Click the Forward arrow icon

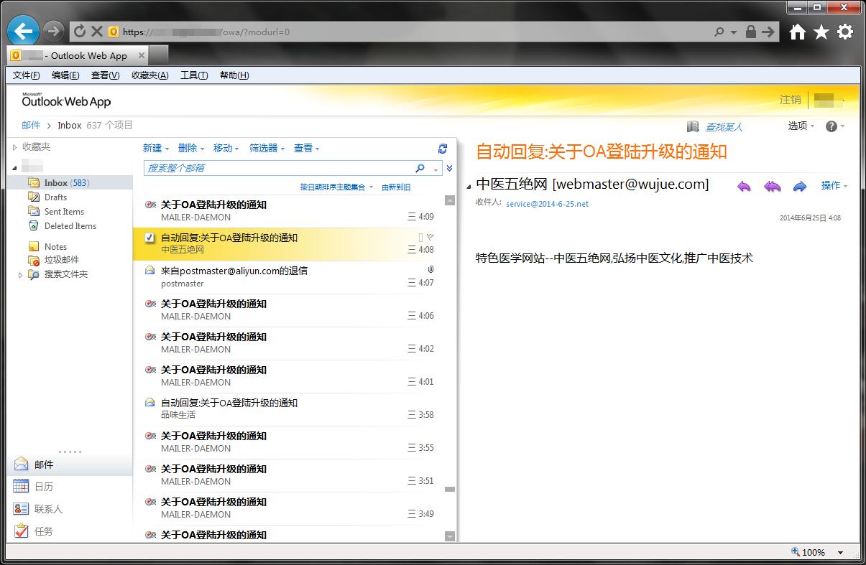coord(799,186)
